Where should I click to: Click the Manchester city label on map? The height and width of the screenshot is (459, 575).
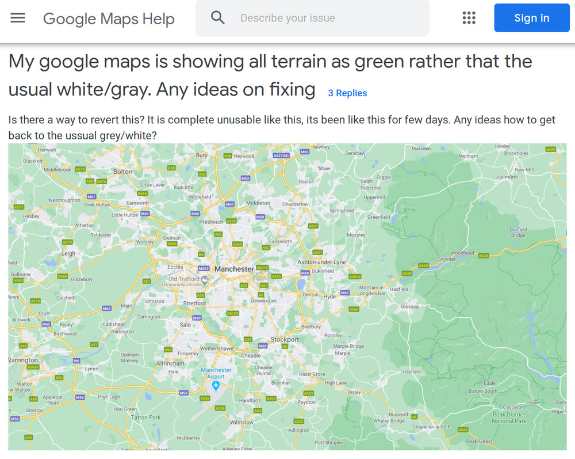point(234,269)
